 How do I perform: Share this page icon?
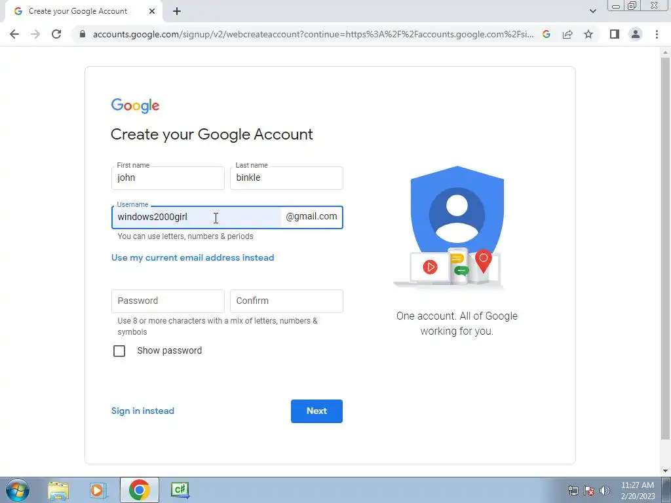coord(567,34)
